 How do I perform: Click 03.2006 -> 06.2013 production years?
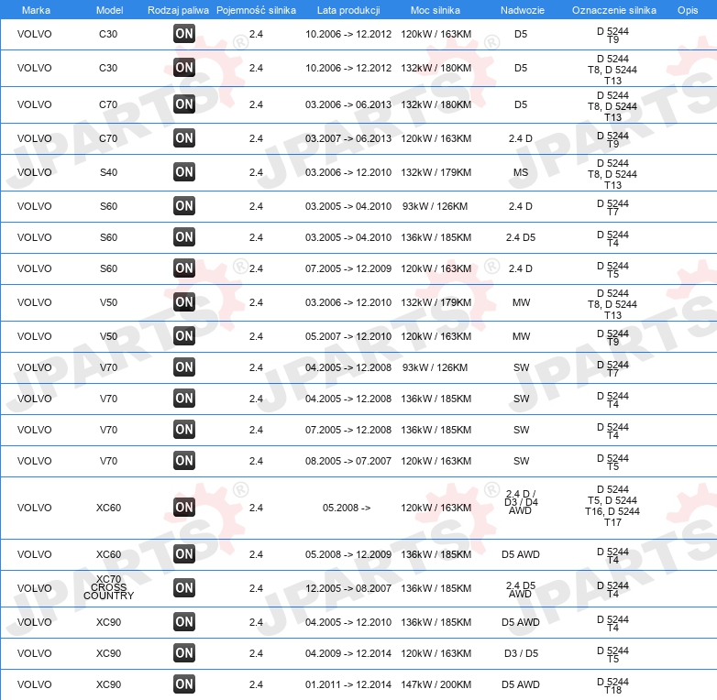click(348, 104)
